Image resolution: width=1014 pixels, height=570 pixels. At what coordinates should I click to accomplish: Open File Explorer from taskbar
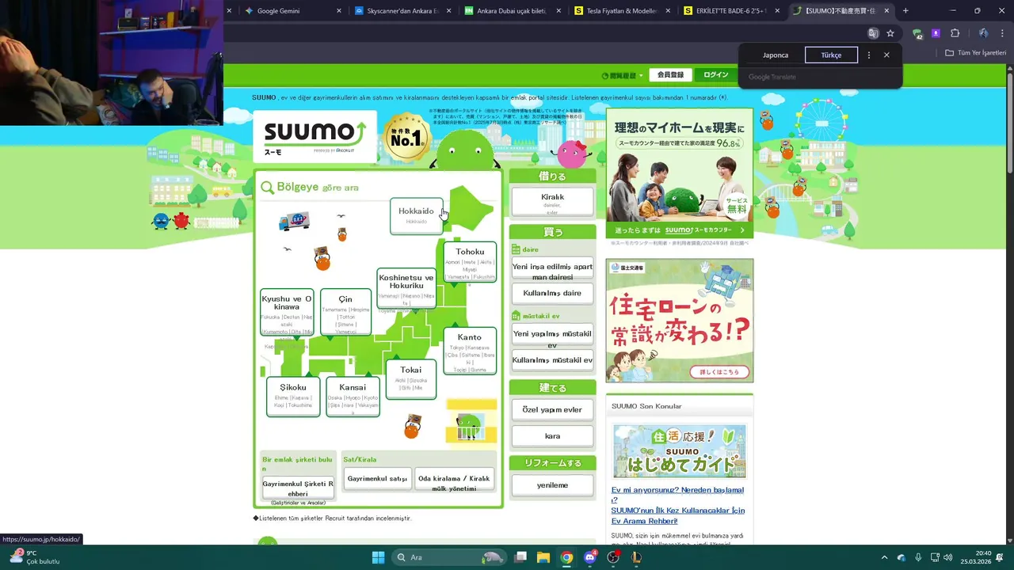point(543,557)
